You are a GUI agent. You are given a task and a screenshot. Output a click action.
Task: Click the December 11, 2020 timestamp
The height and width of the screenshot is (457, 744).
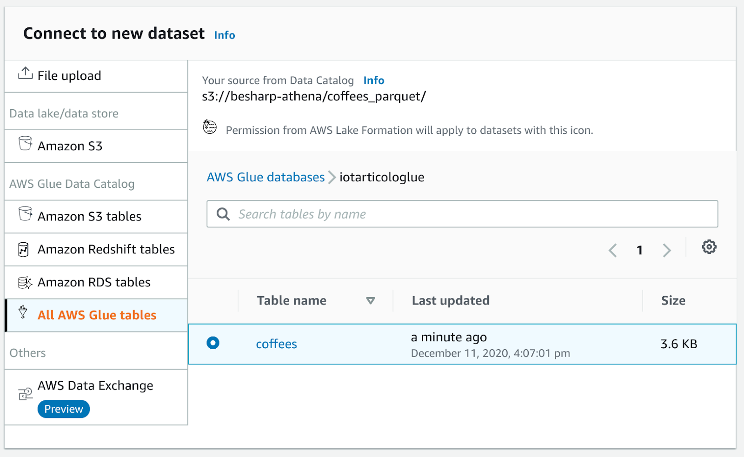pyautogui.click(x=491, y=353)
